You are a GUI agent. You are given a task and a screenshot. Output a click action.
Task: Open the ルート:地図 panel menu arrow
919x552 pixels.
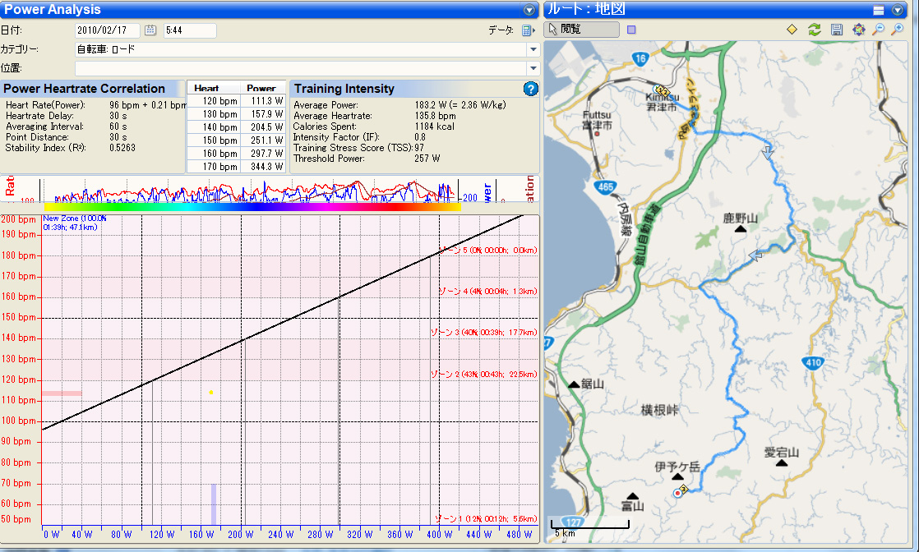pos(898,10)
